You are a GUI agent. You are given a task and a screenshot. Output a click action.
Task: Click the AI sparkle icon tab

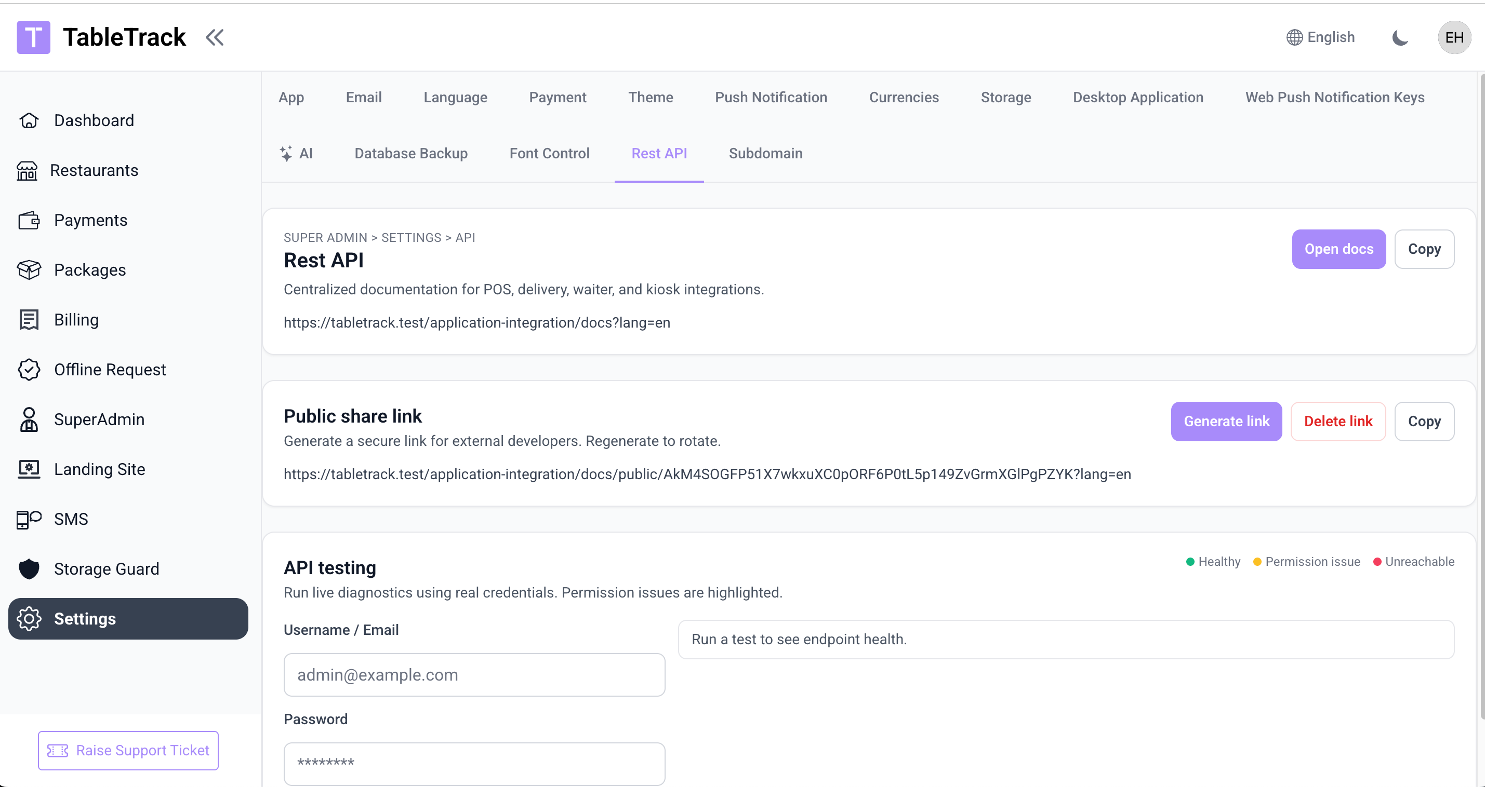coord(286,153)
